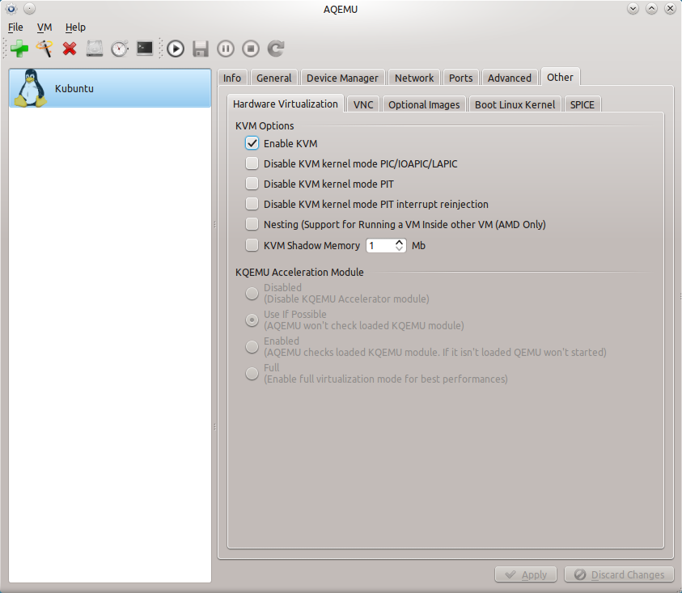Click the floppy Save VM state icon
The image size is (682, 593).
(x=201, y=49)
